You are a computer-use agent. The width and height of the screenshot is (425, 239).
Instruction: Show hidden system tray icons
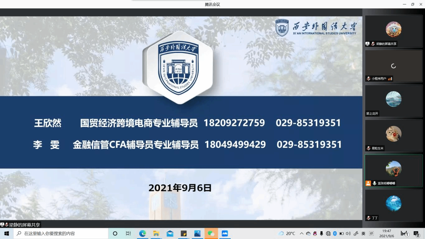(x=301, y=233)
